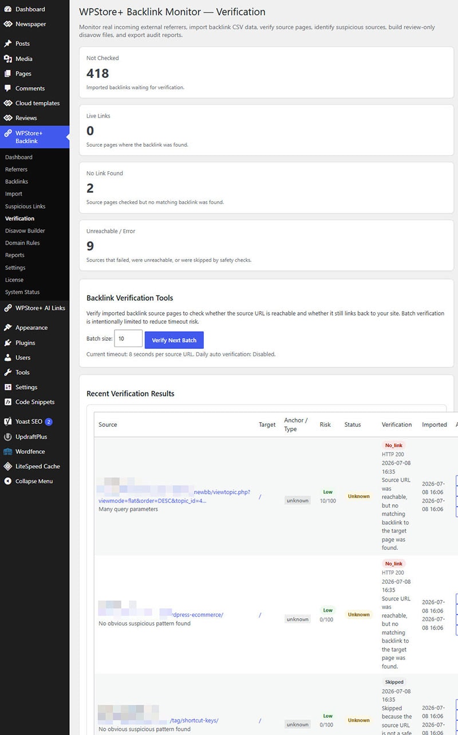The height and width of the screenshot is (735, 458).
Task: Click the Verification column header
Action: point(397,425)
